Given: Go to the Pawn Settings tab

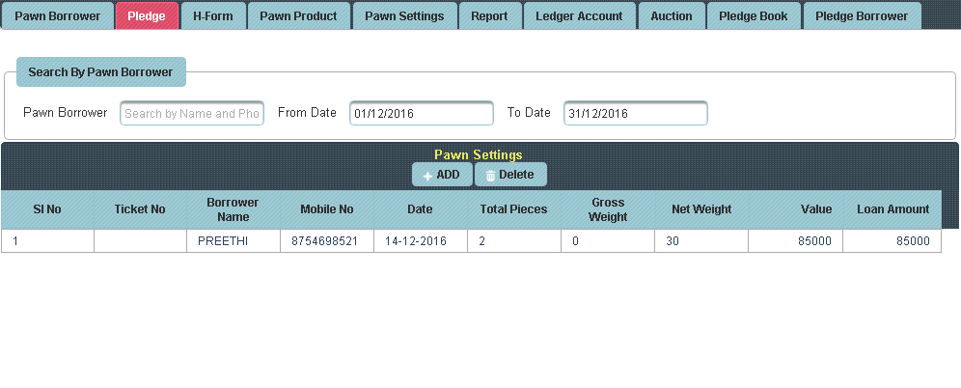Looking at the screenshot, I should click(404, 16).
